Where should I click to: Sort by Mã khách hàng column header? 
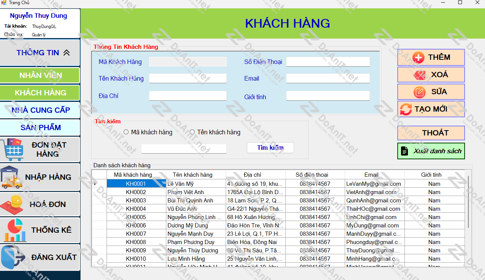pos(136,175)
